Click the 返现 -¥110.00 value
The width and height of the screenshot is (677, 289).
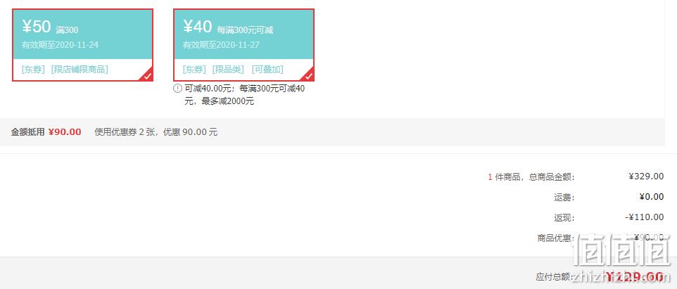[x=644, y=217]
